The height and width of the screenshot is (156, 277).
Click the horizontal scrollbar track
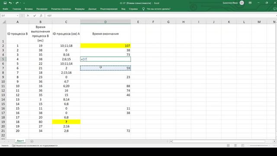tap(222, 141)
